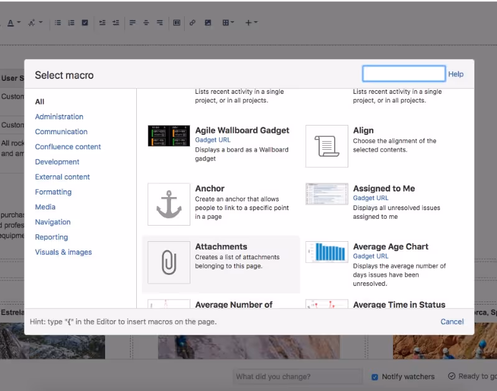Filter macros by Communication category
497x391 pixels.
(61, 132)
